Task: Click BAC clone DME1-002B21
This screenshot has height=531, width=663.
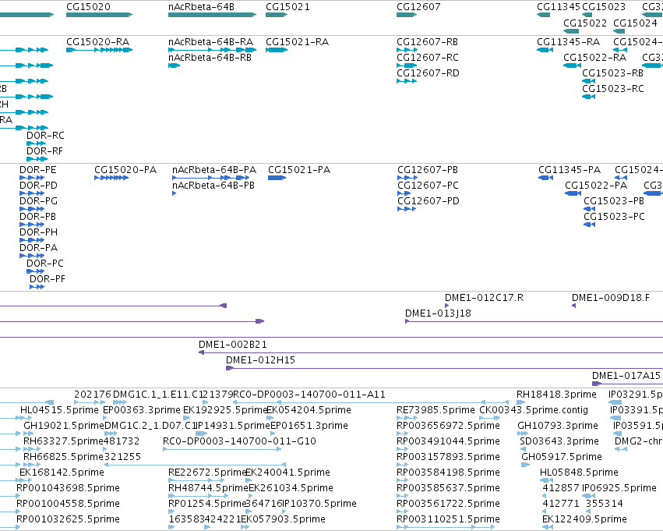Action: (233, 345)
